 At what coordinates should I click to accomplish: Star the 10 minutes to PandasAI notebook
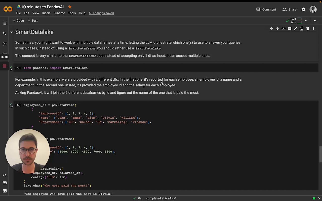click(x=70, y=7)
